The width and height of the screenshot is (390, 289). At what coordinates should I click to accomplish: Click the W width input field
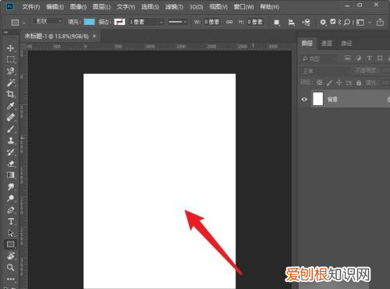[x=212, y=22]
